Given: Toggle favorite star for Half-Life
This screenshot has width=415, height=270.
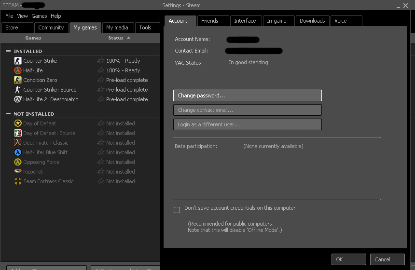Looking at the screenshot, I should coord(100,70).
